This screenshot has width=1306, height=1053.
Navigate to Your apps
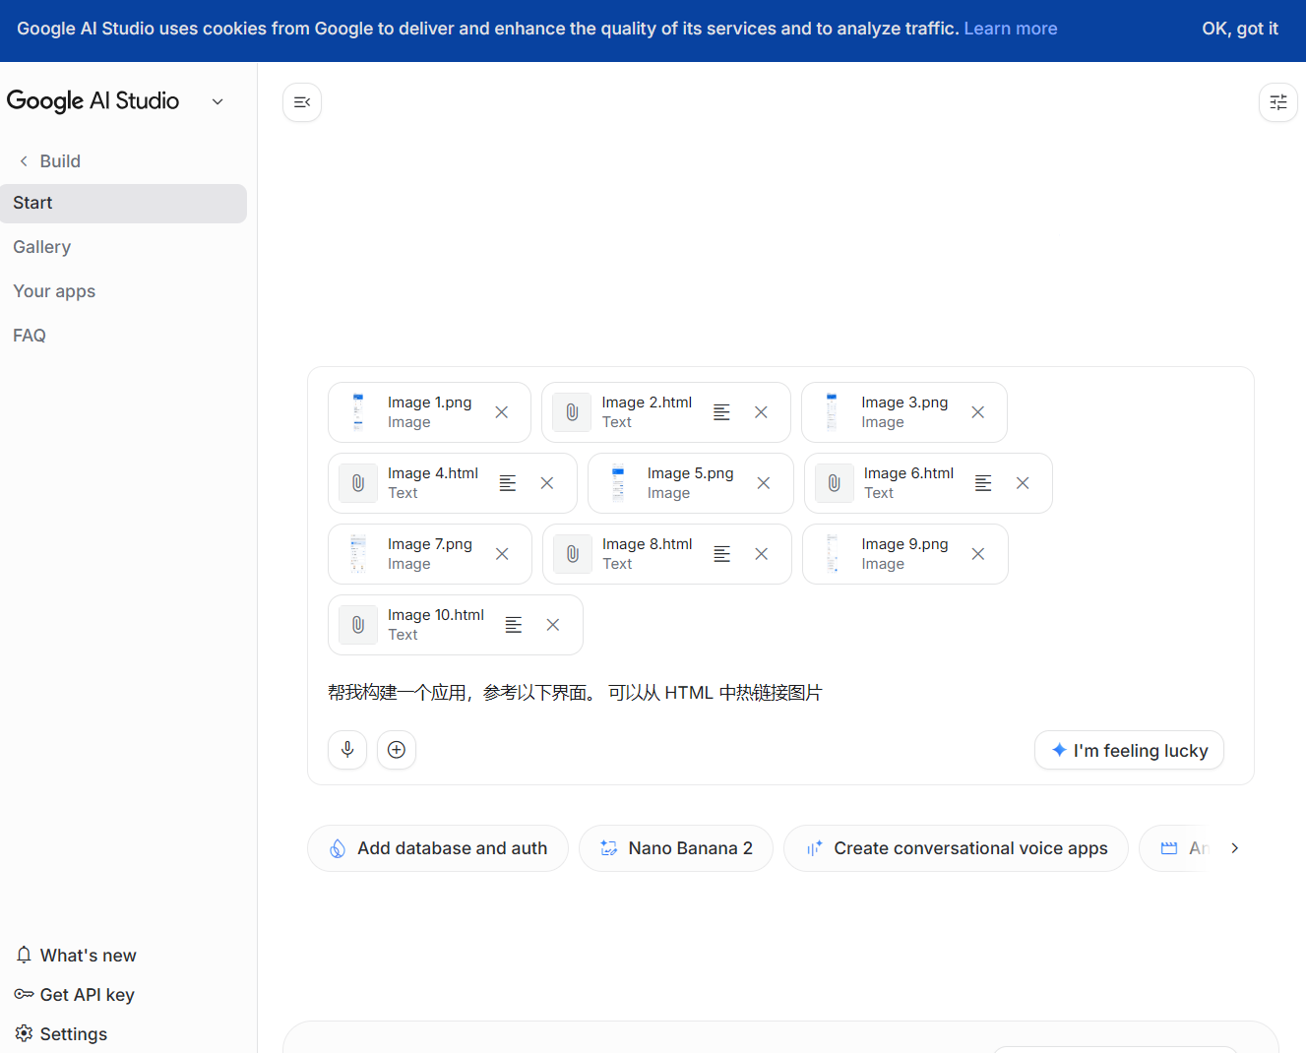[x=54, y=291]
